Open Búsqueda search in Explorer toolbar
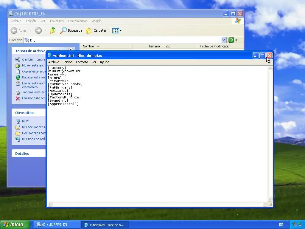The width and height of the screenshot is (305, 229). tap(71, 30)
